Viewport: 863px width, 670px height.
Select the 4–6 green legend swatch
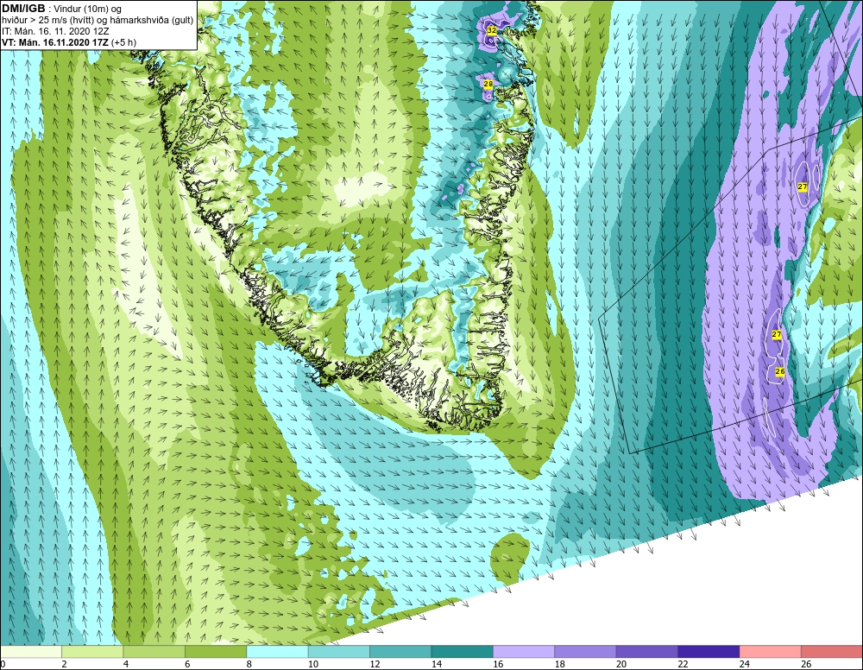pos(154,652)
